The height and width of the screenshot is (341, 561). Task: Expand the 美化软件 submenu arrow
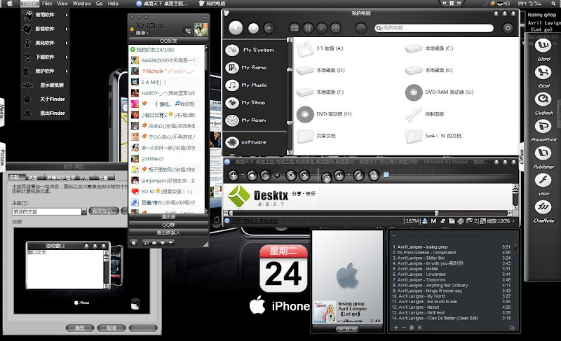pyautogui.click(x=67, y=43)
